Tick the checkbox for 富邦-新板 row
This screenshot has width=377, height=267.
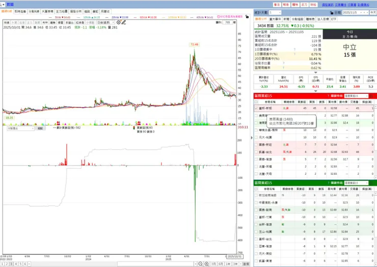[256, 108]
